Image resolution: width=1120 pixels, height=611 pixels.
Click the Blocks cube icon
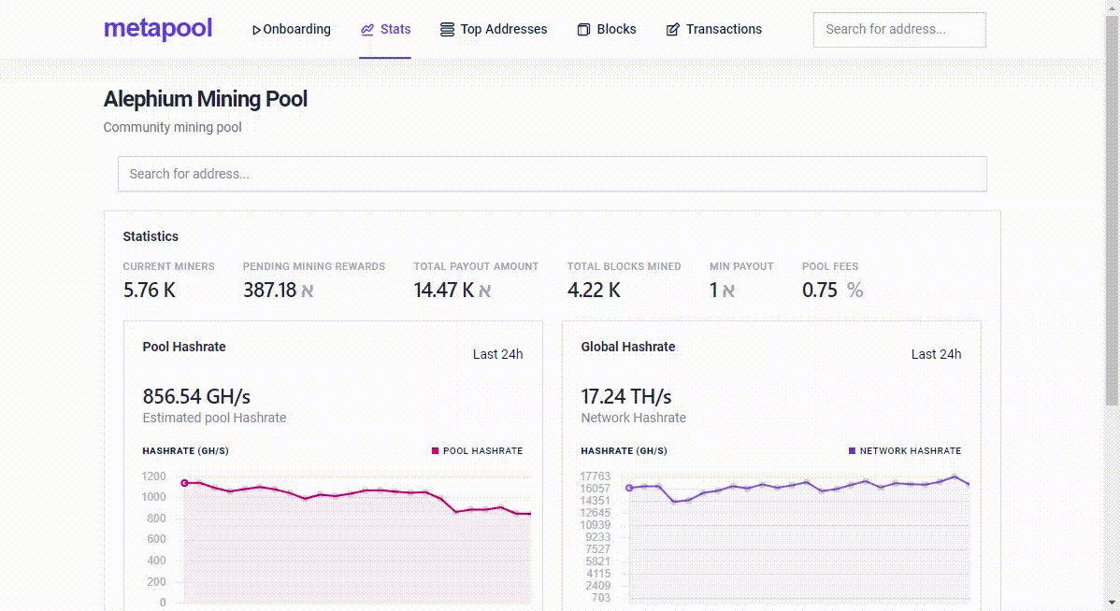[x=583, y=29]
